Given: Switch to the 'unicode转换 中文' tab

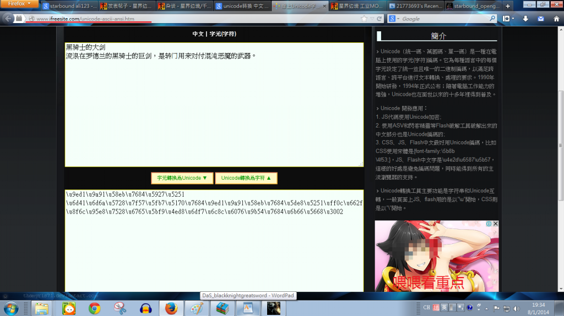Looking at the screenshot, I should click(x=242, y=7).
